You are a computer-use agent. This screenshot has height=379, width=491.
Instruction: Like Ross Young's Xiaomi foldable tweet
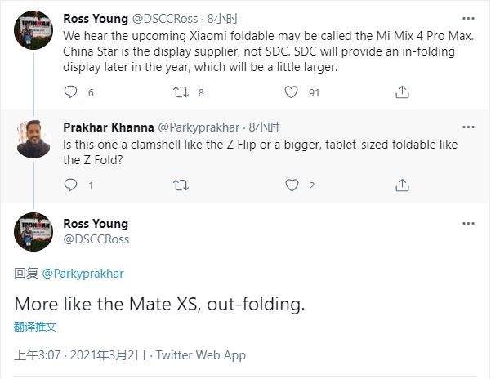[x=291, y=93]
